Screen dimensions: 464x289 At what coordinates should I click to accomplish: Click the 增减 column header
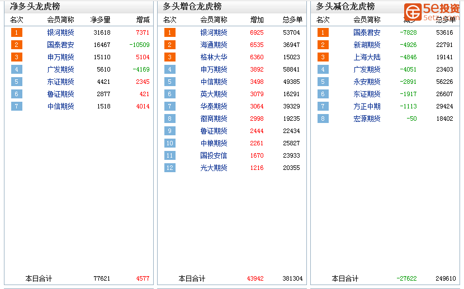point(143,20)
